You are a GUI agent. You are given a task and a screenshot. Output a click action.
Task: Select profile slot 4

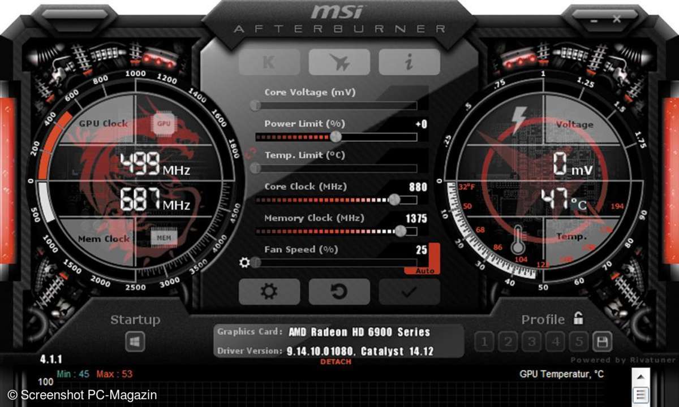tap(555, 341)
